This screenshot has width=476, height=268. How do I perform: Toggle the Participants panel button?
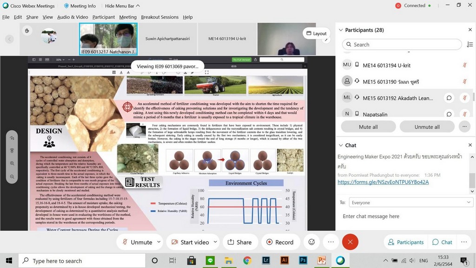tap(406, 242)
